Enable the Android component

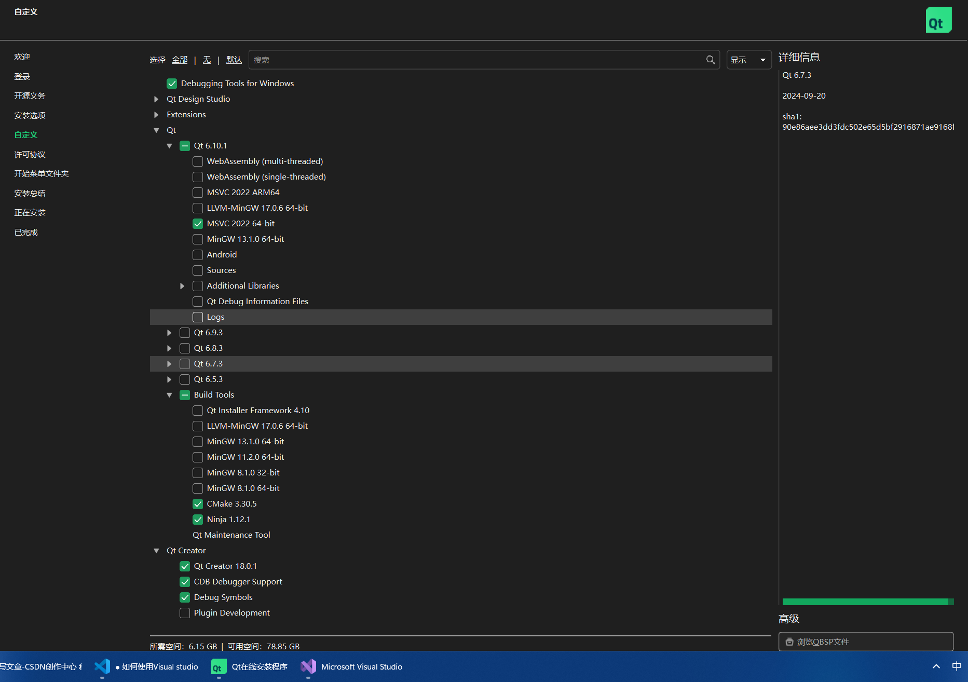198,255
